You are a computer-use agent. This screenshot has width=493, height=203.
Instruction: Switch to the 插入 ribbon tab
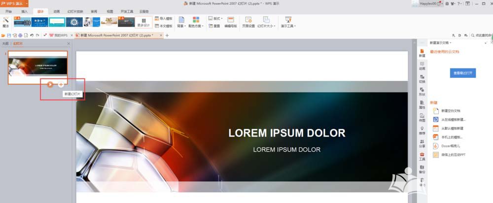[x=24, y=11]
